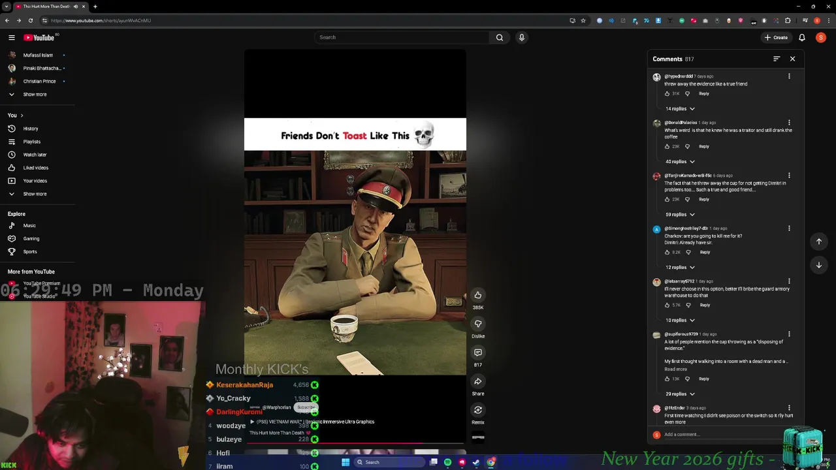Open the notifications bell
The image size is (836, 470).
802,37
